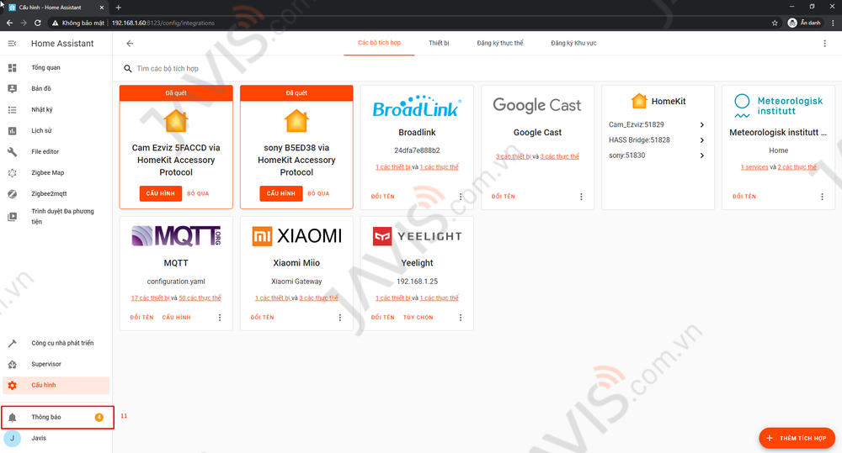Open the browser three-dot menu
The width and height of the screenshot is (842, 453).
click(833, 23)
